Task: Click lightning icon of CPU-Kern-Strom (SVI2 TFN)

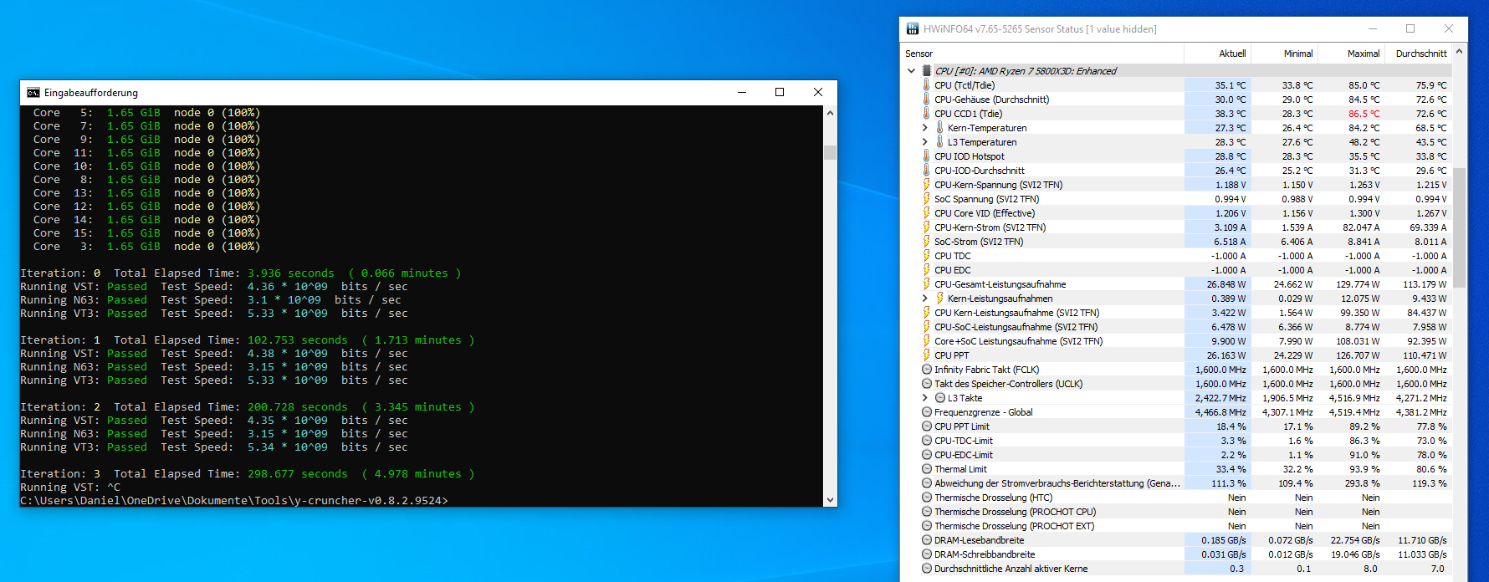Action: tap(927, 227)
